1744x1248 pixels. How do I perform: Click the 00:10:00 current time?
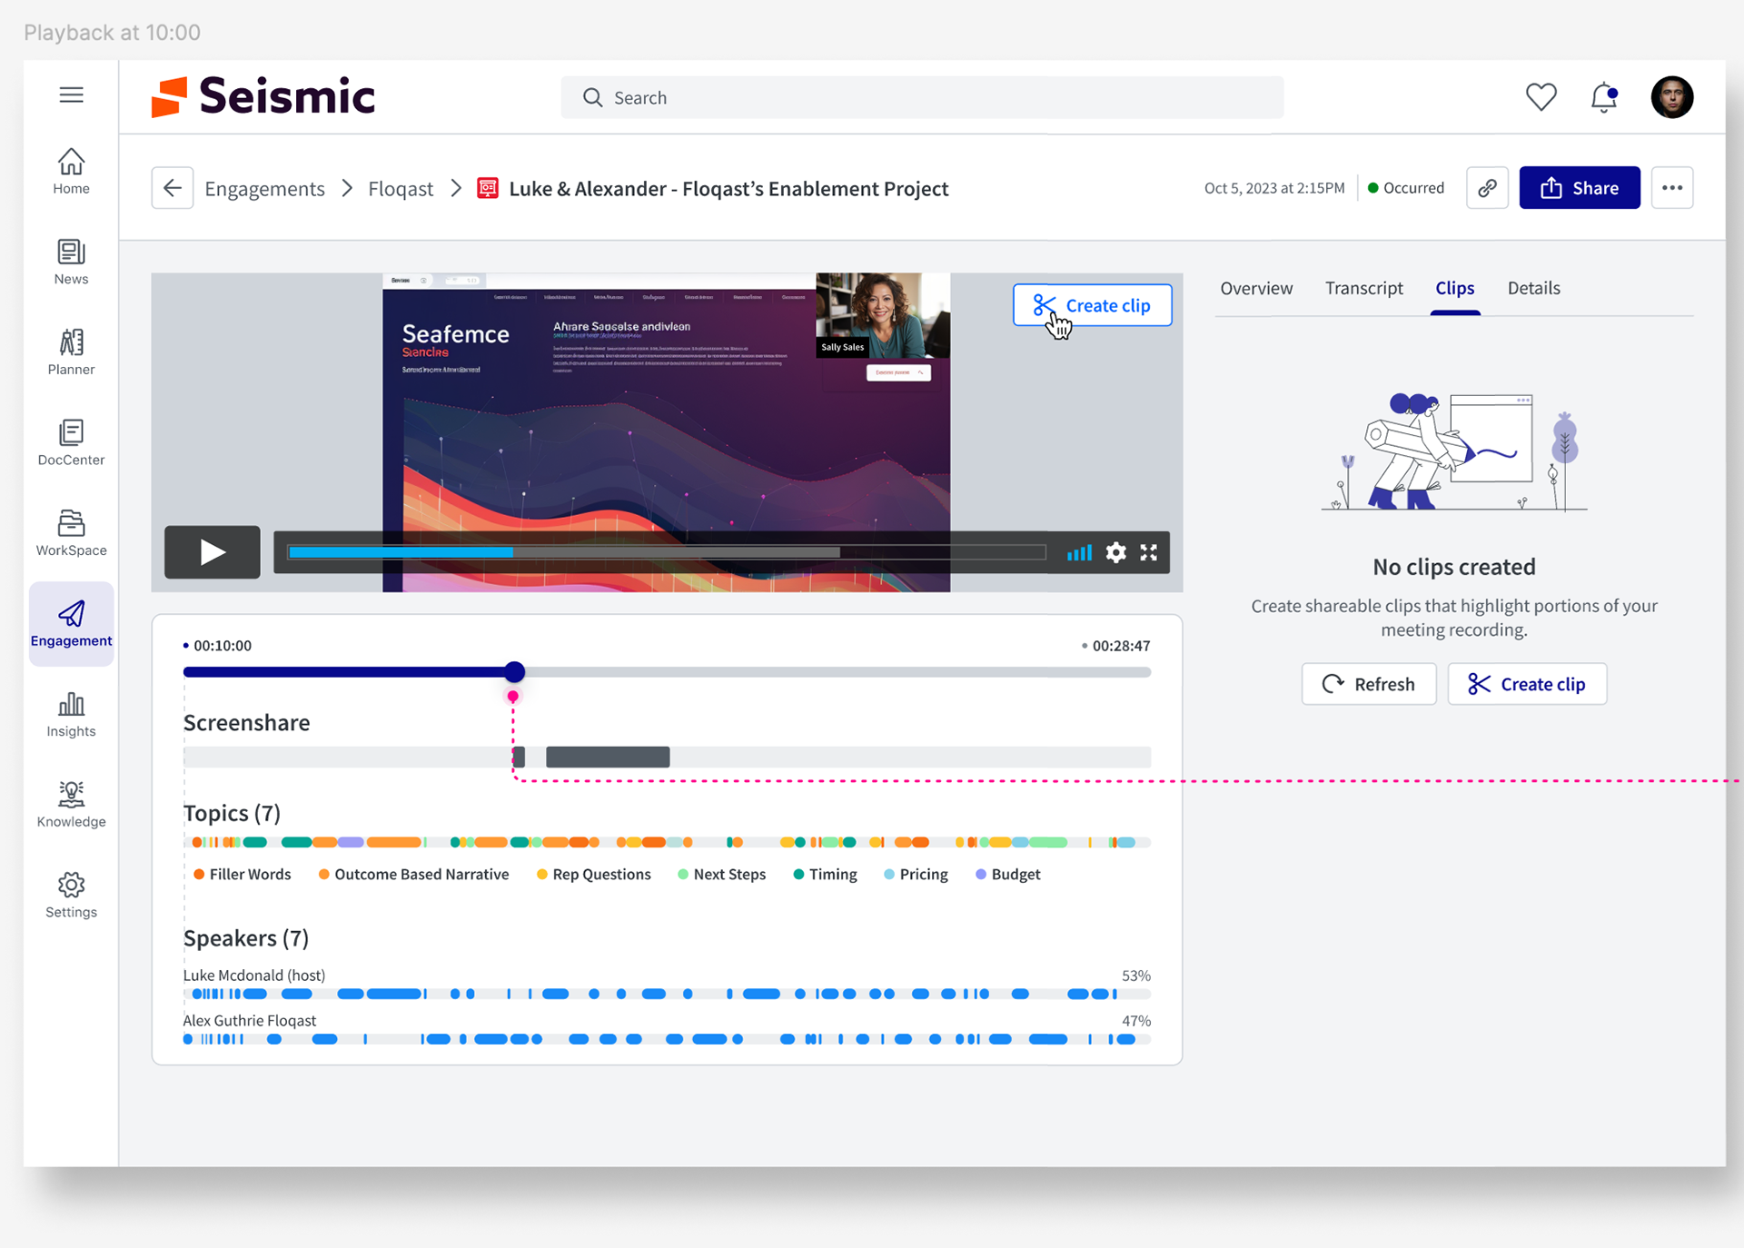click(x=223, y=646)
